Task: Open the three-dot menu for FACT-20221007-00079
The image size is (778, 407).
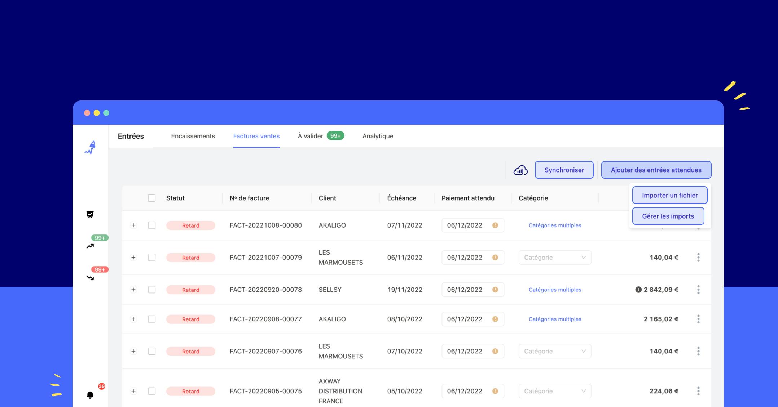Action: (698, 258)
